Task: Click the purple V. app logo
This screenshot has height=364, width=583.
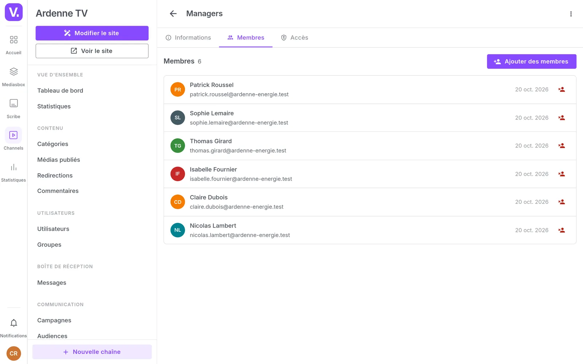Action: [13, 12]
